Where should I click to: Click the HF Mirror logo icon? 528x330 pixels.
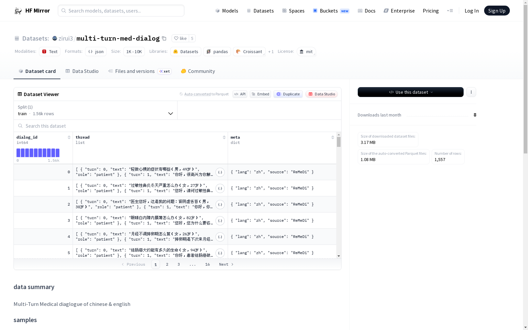pos(18,11)
